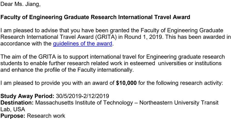Click the '(GRITA)' acronym in first paragraph
Screen dimensions: 232x119
[105, 37]
